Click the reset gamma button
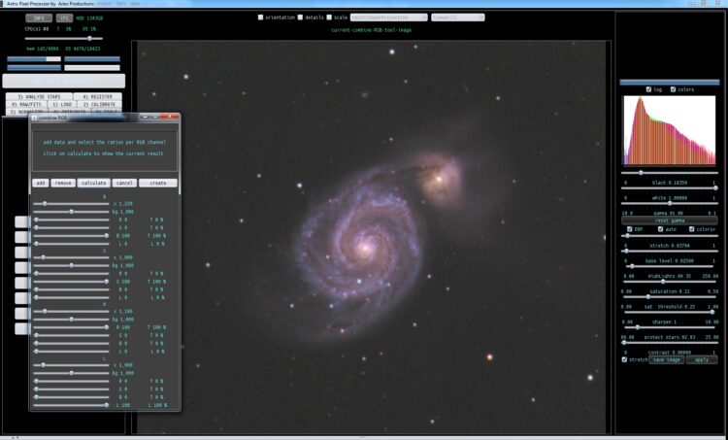Image resolution: width=728 pixels, height=440 pixels. (x=670, y=220)
